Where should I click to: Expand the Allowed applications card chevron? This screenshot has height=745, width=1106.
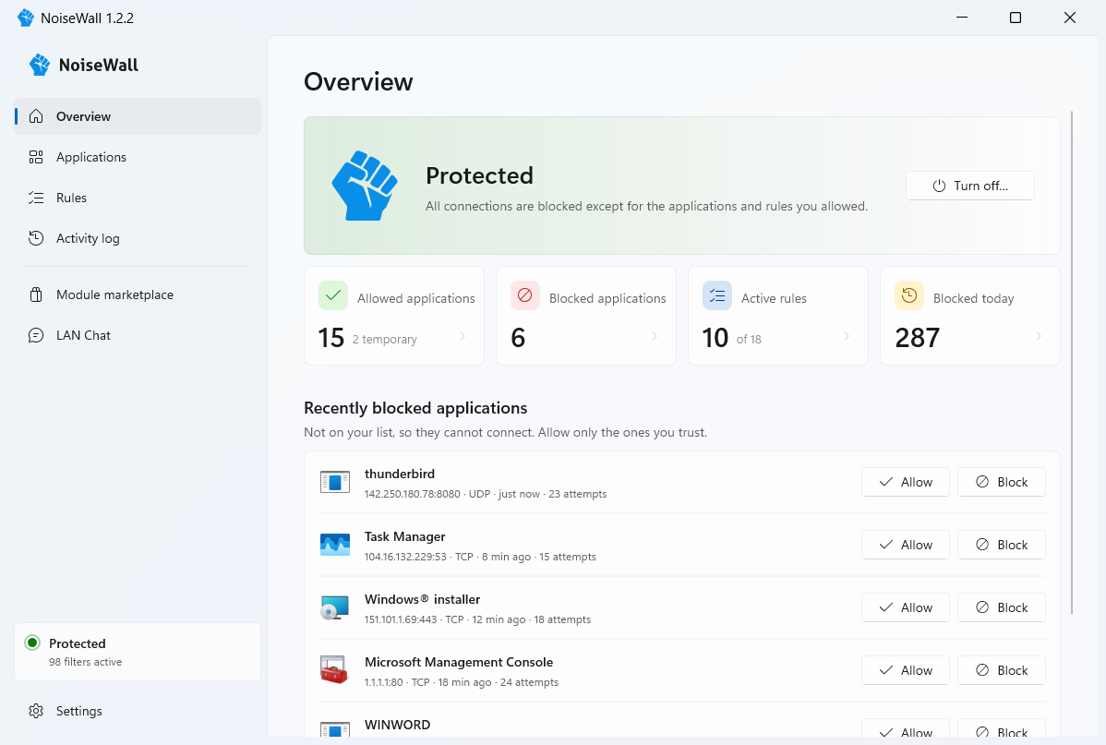click(x=463, y=336)
